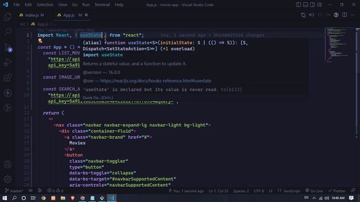Click the eye icon next to master branch
The image size is (360, 202).
pos(30,191)
